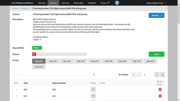
Task: Click the Go To Row number field
Action: click(148, 74)
